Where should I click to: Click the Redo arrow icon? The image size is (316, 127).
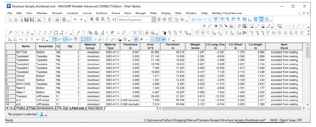point(81,20)
